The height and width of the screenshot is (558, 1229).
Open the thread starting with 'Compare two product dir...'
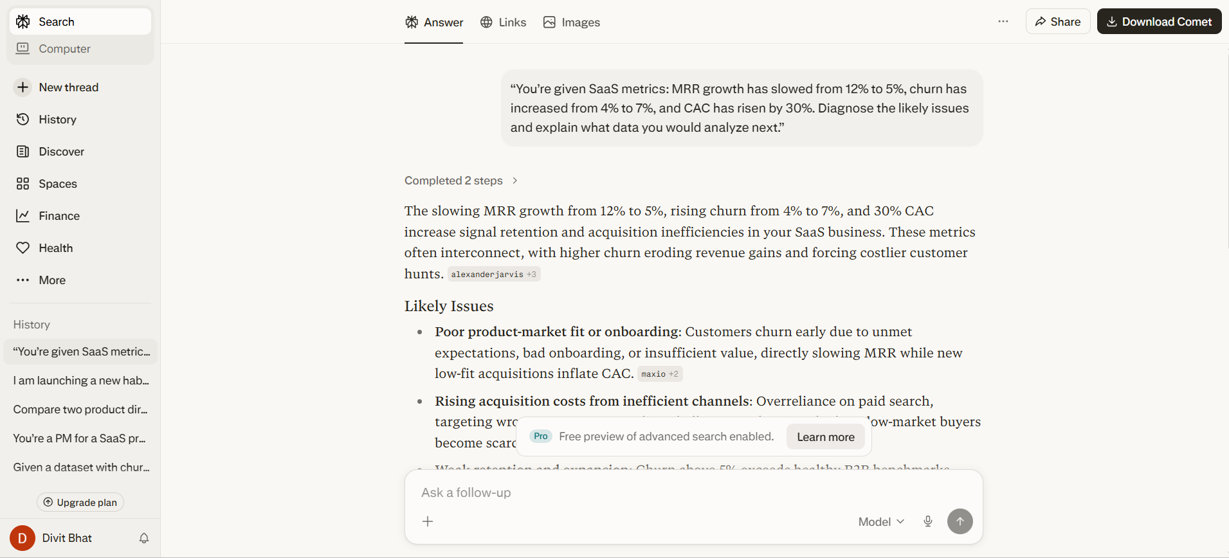click(80, 410)
